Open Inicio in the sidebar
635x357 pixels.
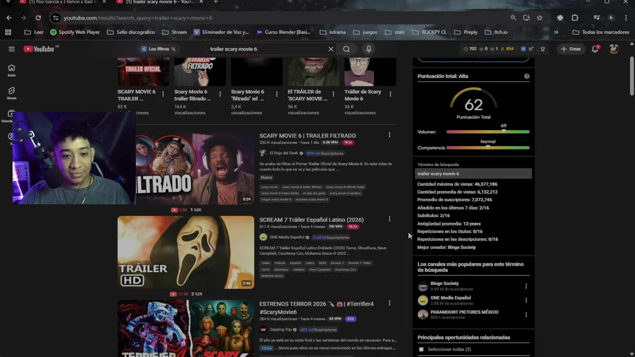(11, 70)
